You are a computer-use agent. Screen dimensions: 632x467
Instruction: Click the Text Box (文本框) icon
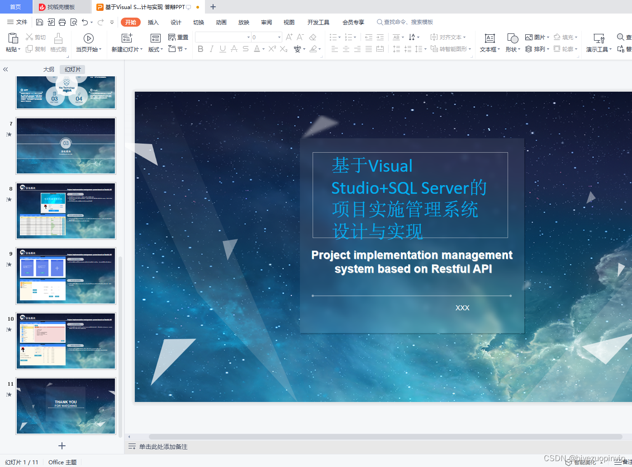pyautogui.click(x=489, y=38)
